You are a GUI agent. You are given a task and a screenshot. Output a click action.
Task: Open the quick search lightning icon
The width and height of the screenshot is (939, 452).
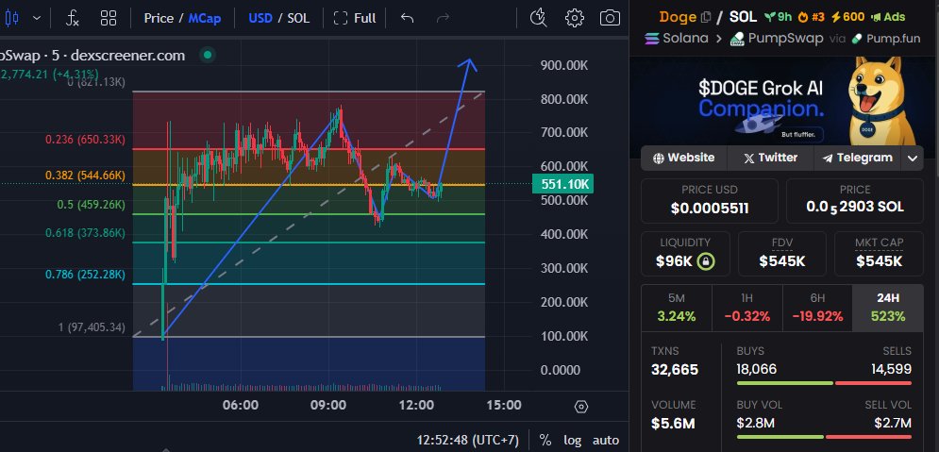coord(538,18)
